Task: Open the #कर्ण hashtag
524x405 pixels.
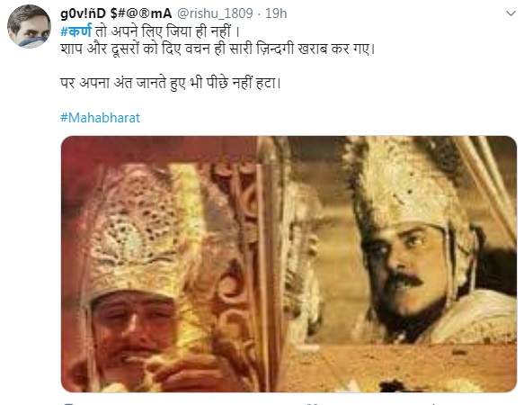Action: click(x=75, y=31)
